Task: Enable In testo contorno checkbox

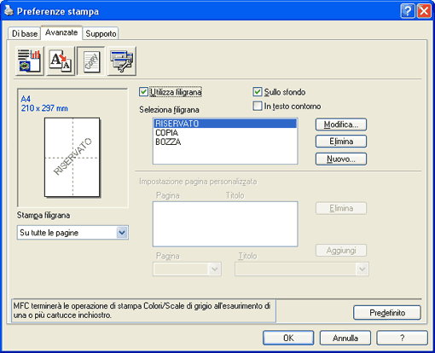Action: point(258,106)
